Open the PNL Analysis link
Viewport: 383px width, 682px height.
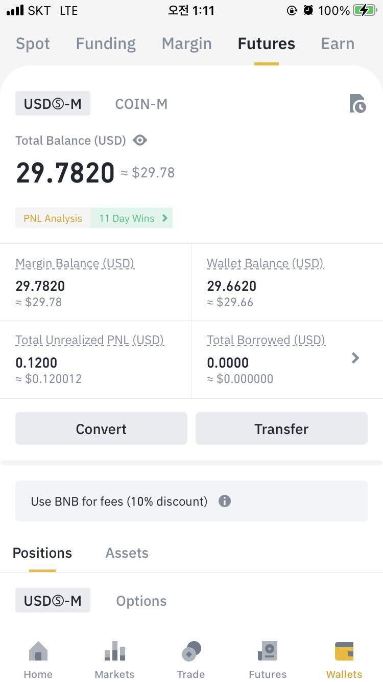[53, 218]
